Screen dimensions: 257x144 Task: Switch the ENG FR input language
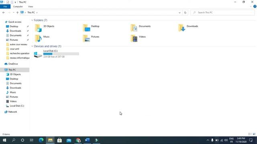[231, 140]
